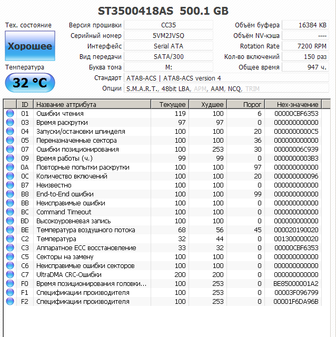The image size is (336, 337).
Task: Click the Кол-во включений field 150 раз
Action: click(x=305, y=57)
